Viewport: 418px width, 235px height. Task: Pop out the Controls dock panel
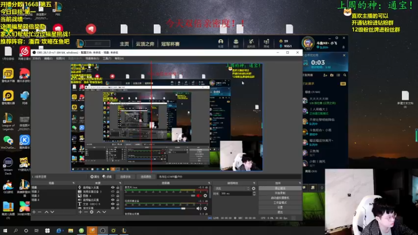300,183
